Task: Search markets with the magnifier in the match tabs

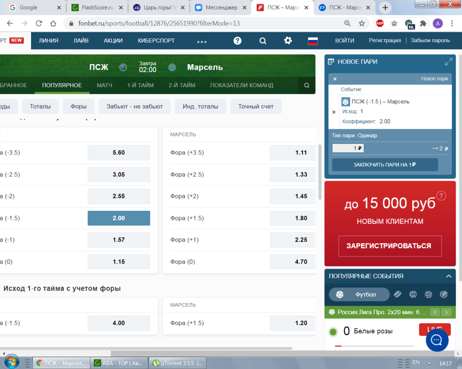Action: click(x=307, y=85)
